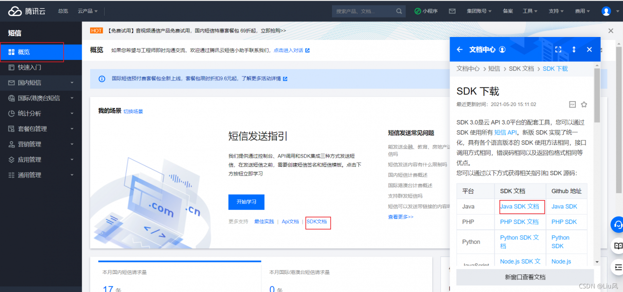Open customer service via floating headset icon

(x=616, y=224)
